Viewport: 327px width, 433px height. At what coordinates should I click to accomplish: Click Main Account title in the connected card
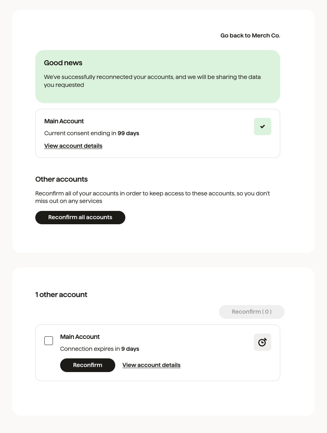click(64, 121)
